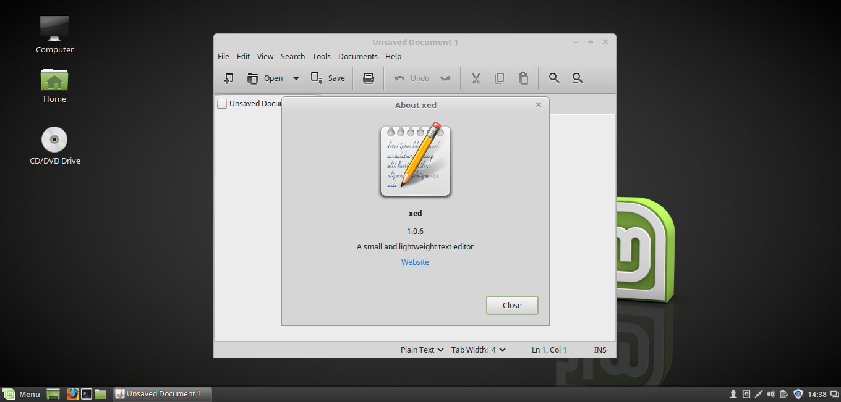Open the Tools menu
The height and width of the screenshot is (402, 841).
pos(322,56)
